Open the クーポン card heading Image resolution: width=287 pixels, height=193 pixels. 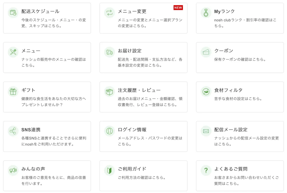click(x=223, y=51)
